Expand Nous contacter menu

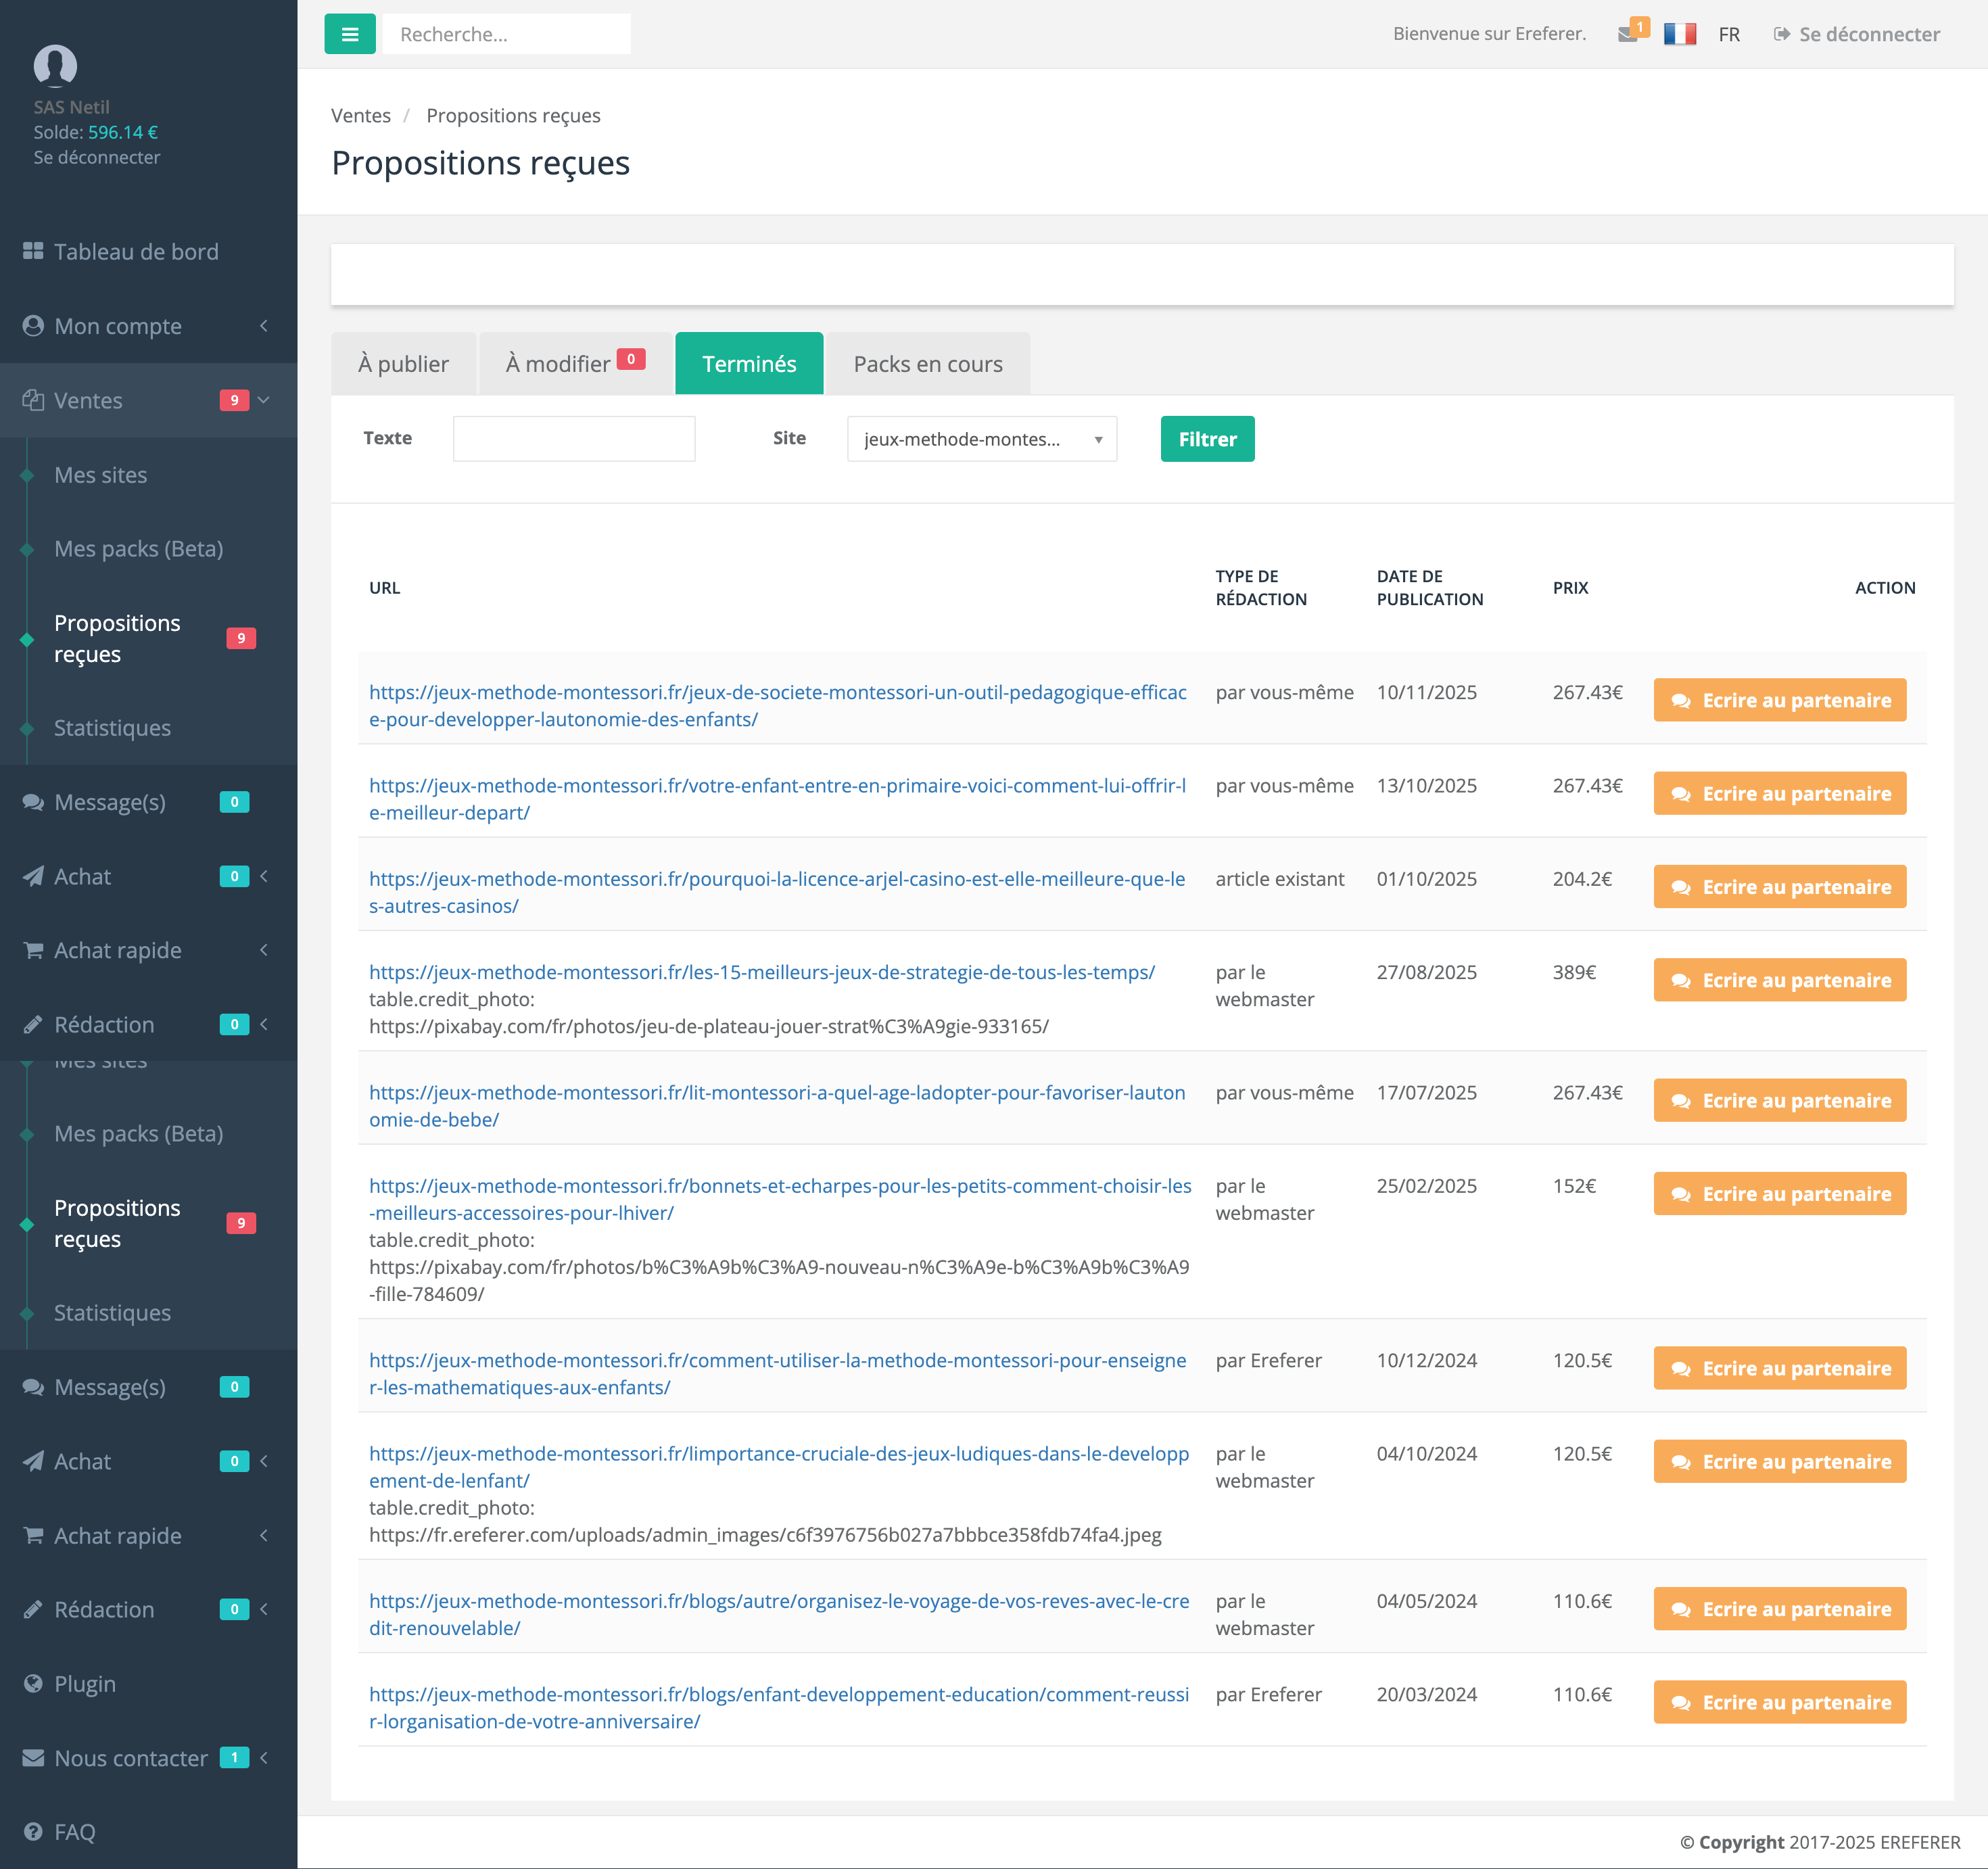point(131,1758)
